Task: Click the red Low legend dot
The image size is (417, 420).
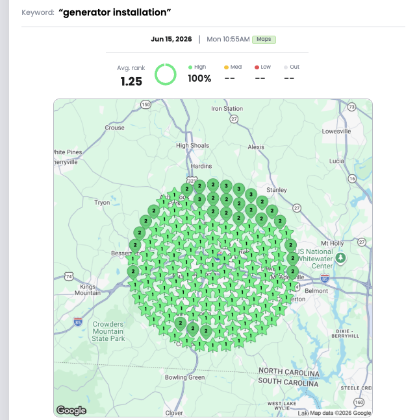Action: pos(257,67)
